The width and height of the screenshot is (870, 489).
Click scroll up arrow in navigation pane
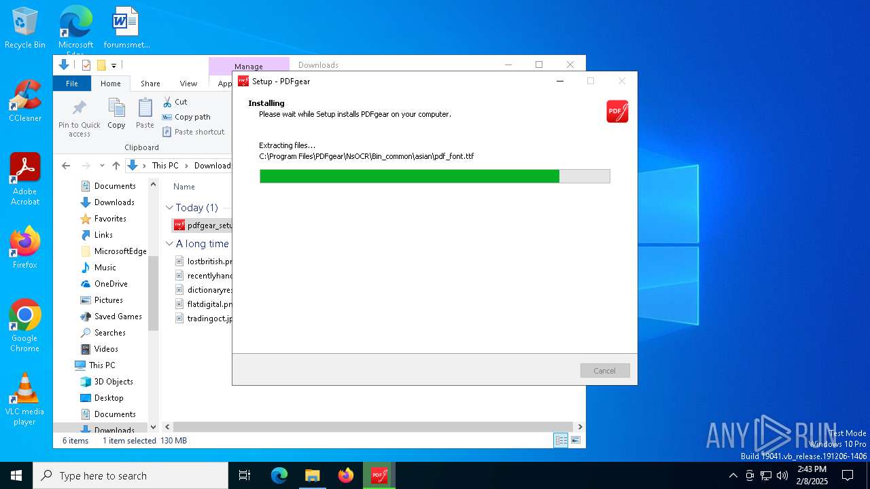pos(153,185)
